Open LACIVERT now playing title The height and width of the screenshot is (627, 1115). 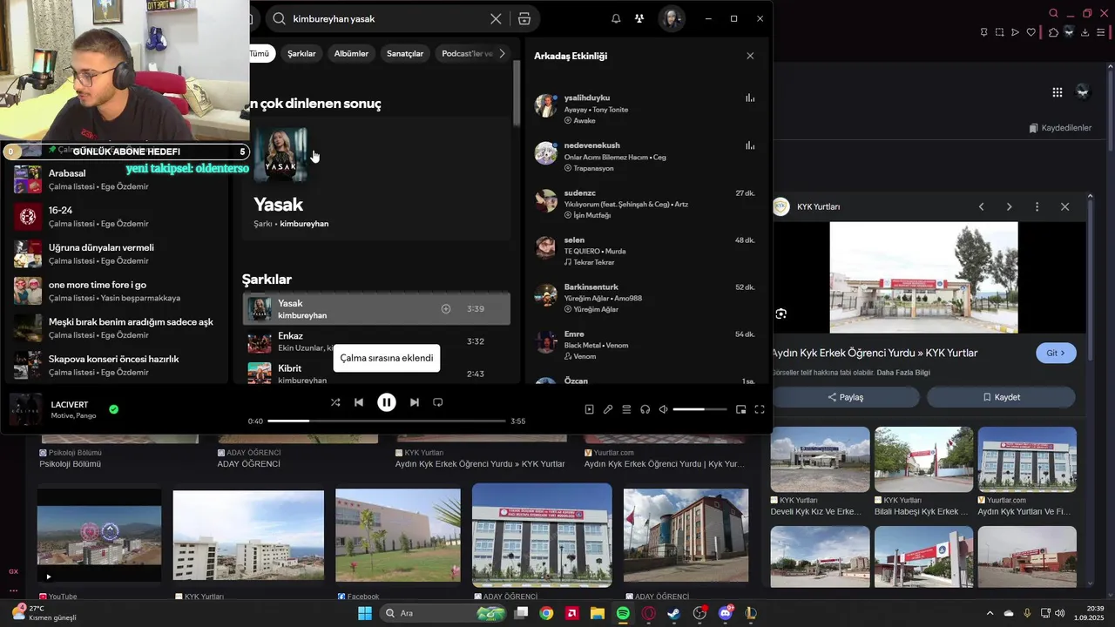click(70, 405)
